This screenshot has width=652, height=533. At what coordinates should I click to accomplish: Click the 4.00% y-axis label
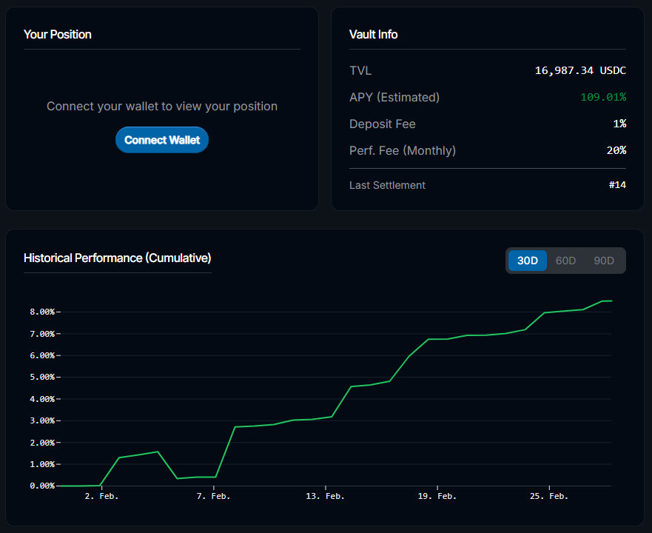coord(42,399)
